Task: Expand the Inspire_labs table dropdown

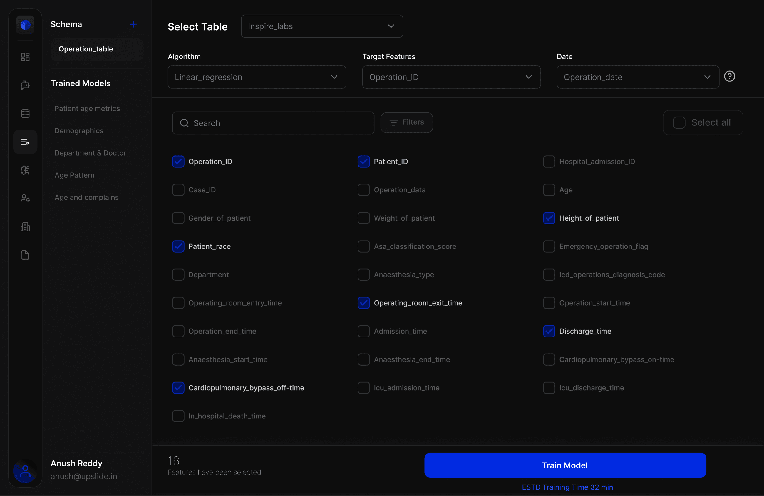Action: tap(322, 26)
